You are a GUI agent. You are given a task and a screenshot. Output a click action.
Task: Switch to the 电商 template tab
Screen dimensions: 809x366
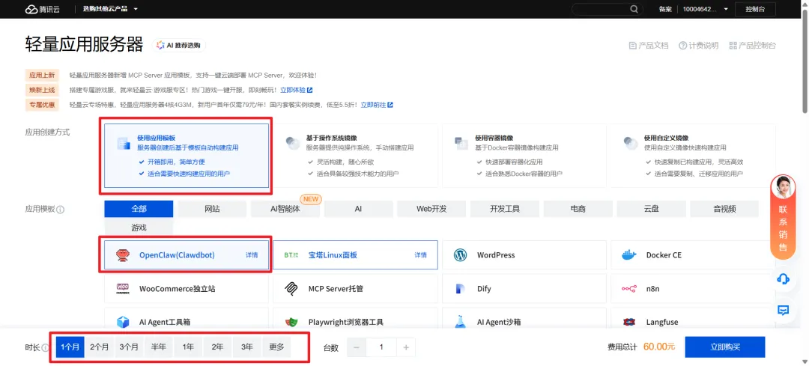coord(578,209)
